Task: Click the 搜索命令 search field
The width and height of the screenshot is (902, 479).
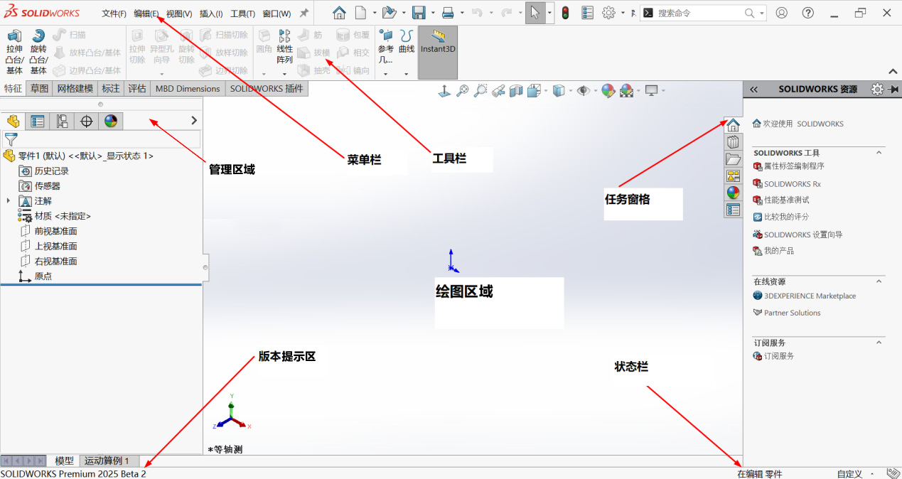Action: click(x=699, y=13)
